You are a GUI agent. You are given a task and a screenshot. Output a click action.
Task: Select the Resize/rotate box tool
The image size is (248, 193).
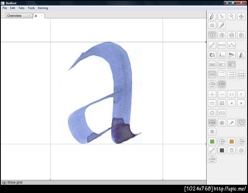coord(212,26)
